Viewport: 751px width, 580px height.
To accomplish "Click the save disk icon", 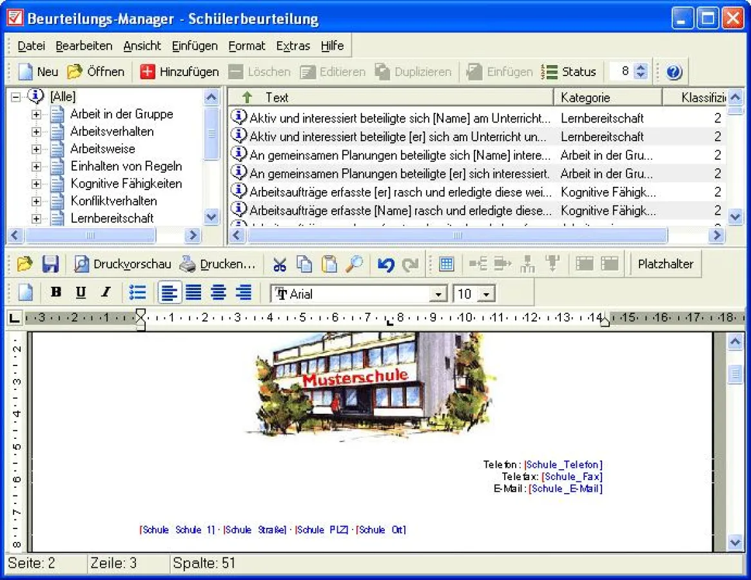I will pyautogui.click(x=50, y=264).
